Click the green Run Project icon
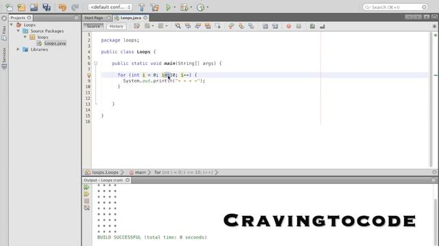Image resolution: width=439 pixels, height=246 pixels. click(168, 8)
